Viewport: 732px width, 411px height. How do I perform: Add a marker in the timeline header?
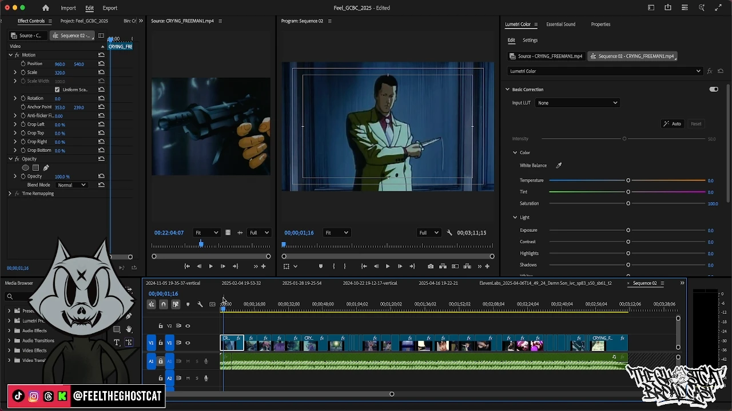tap(188, 305)
